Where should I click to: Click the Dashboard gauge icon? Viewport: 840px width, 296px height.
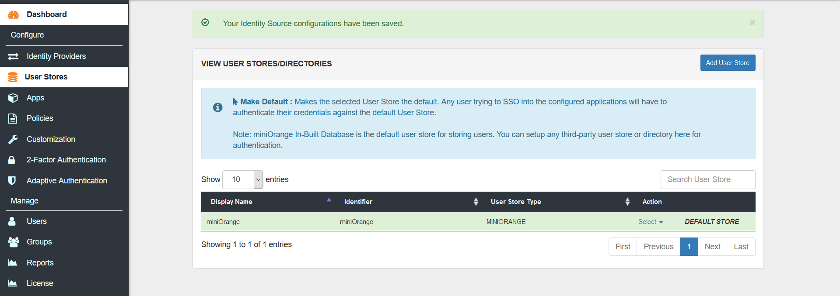click(14, 14)
